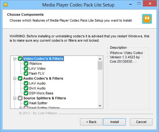Collapse the Audio Codec's & Filters node

click(15, 78)
